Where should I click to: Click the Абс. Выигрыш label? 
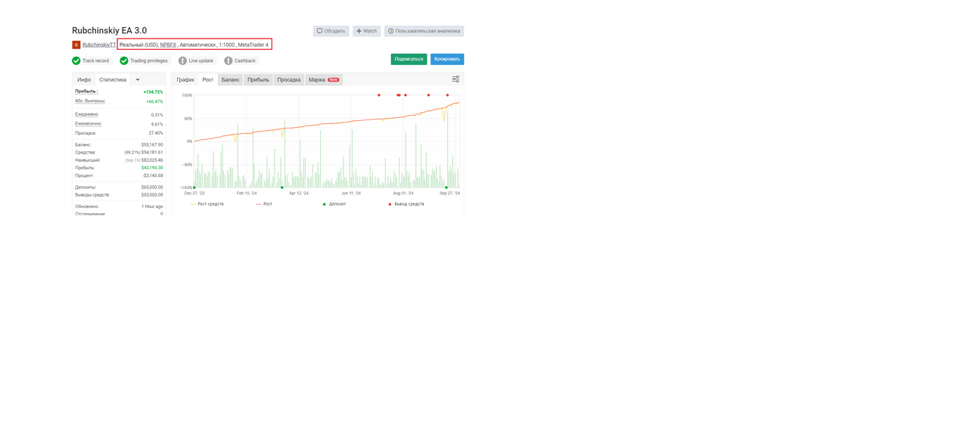(x=90, y=101)
